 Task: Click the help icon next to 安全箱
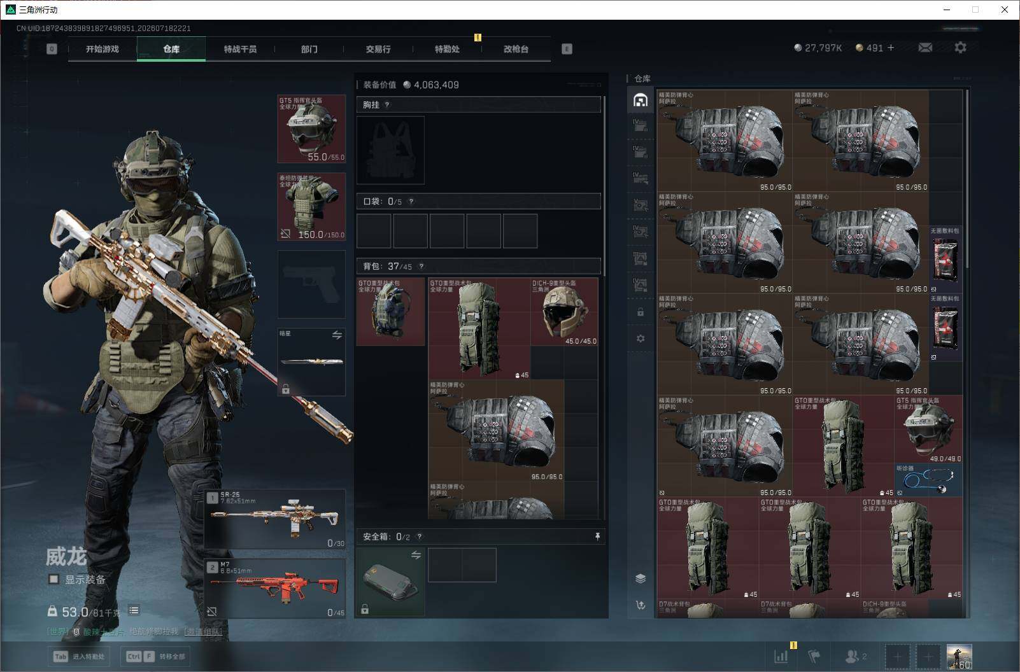(419, 537)
